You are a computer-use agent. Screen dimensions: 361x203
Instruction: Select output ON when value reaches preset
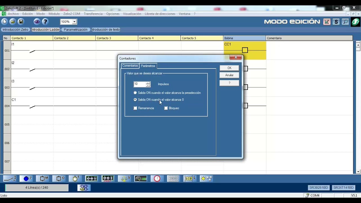point(135,93)
